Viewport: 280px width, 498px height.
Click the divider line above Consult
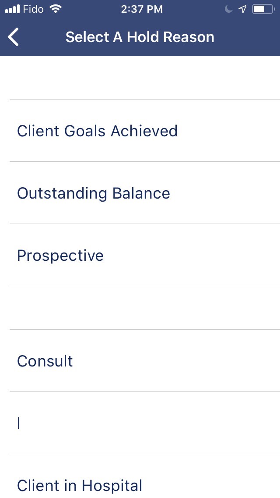click(x=144, y=329)
